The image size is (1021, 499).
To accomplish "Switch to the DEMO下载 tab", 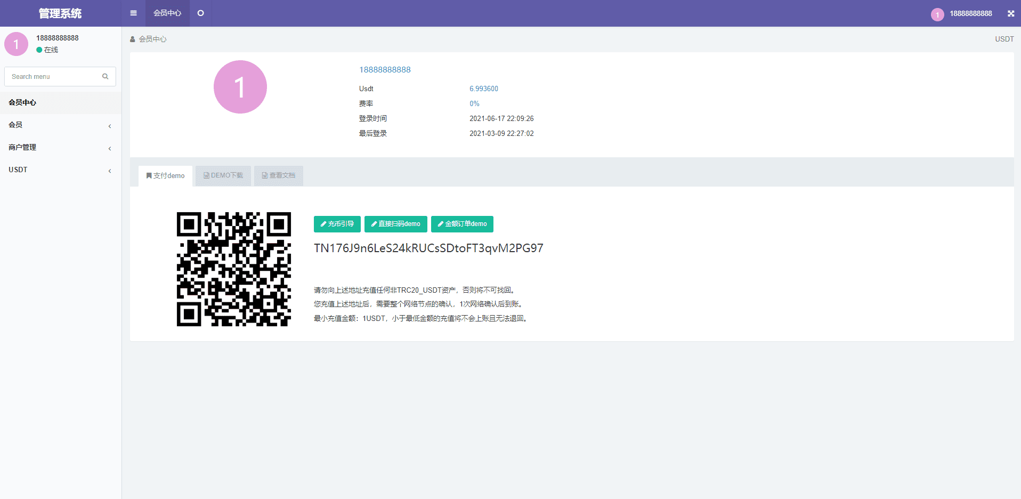I will tap(223, 175).
